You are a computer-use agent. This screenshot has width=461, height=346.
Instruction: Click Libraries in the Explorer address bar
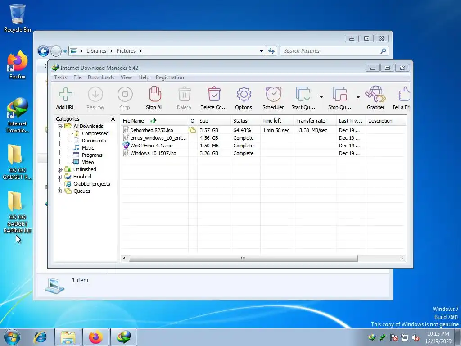tap(96, 51)
